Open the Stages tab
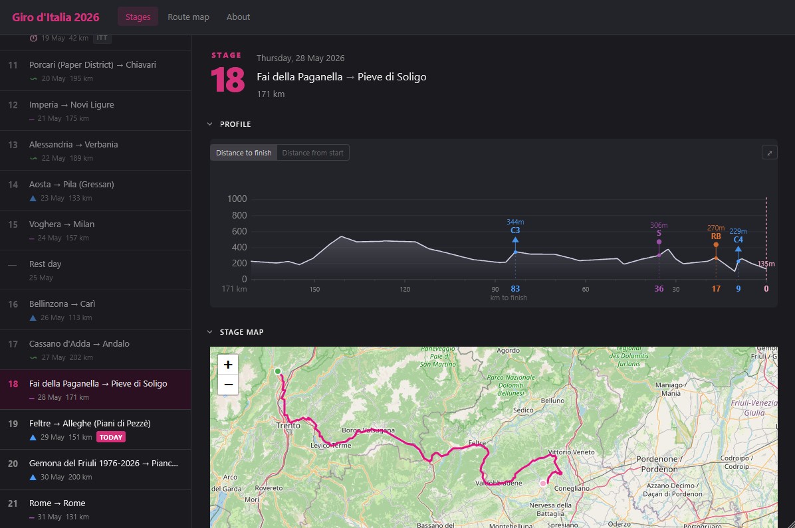 pyautogui.click(x=138, y=17)
